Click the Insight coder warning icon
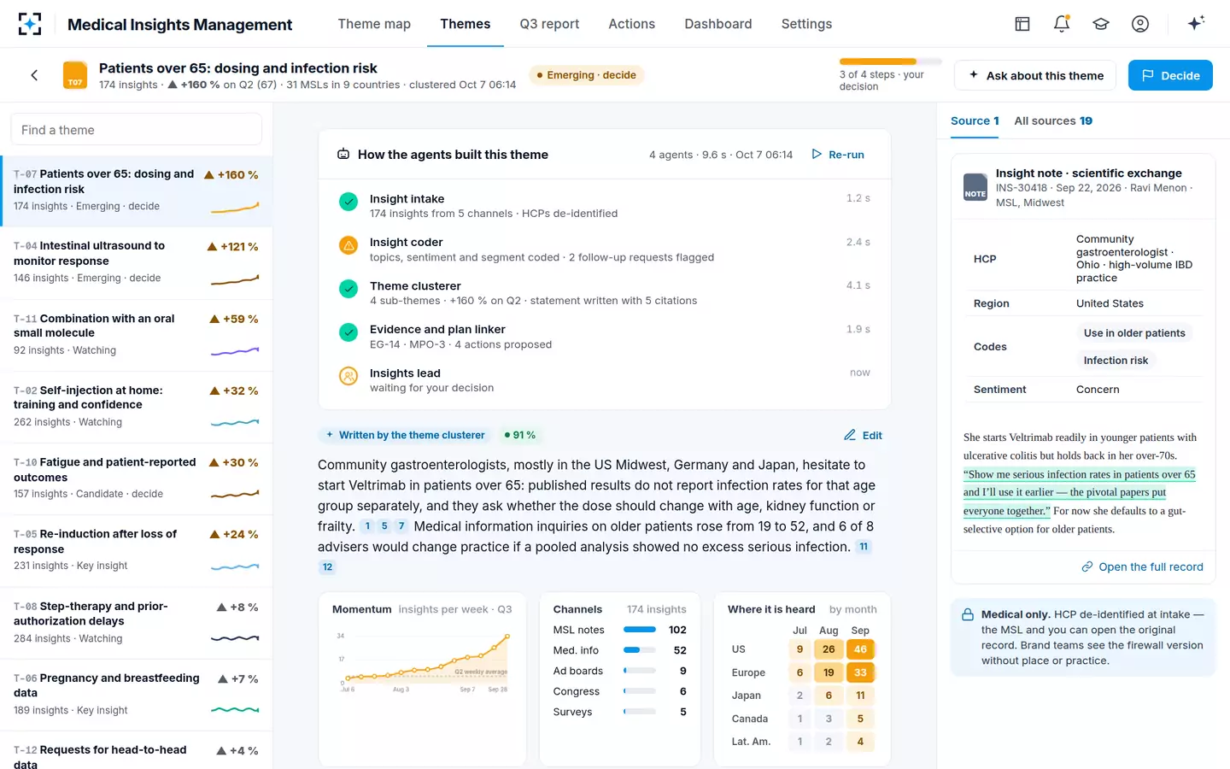Image resolution: width=1230 pixels, height=769 pixels. pyautogui.click(x=348, y=245)
